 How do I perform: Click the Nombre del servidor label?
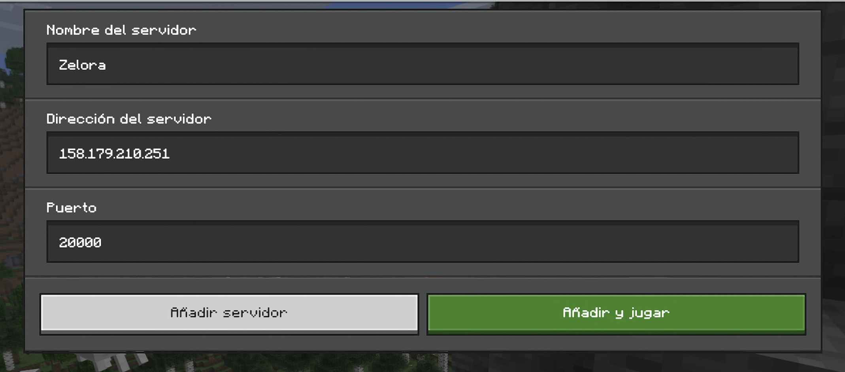coord(121,30)
